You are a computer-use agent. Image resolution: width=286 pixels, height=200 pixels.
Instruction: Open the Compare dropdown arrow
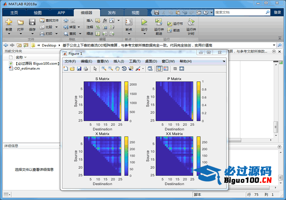pos(56,27)
